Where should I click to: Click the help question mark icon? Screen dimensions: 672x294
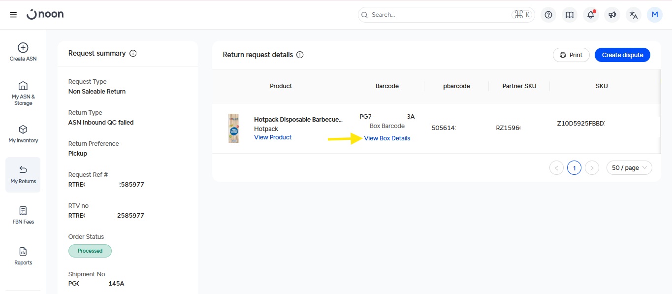tap(548, 15)
